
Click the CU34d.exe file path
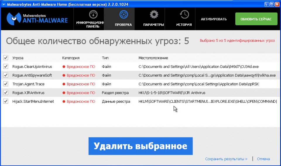(x=198, y=67)
